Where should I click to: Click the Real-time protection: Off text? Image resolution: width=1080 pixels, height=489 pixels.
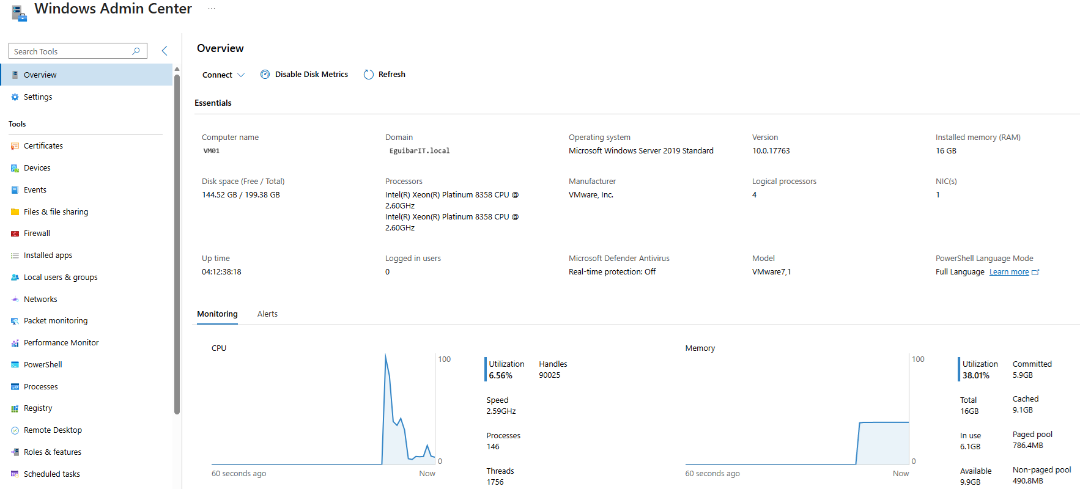[612, 272]
